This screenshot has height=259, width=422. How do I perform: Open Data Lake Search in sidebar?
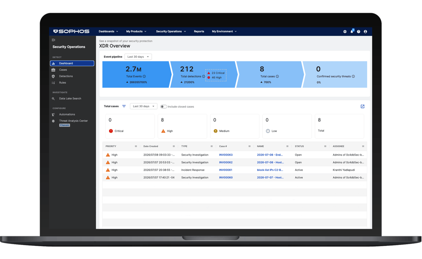(x=70, y=99)
